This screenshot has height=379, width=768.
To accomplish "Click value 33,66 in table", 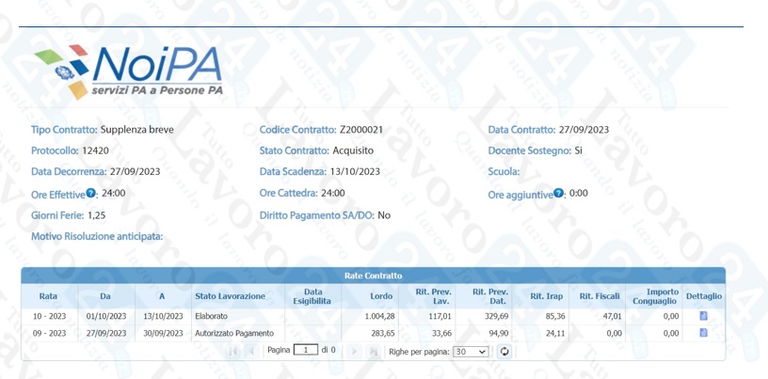I will tap(440, 334).
